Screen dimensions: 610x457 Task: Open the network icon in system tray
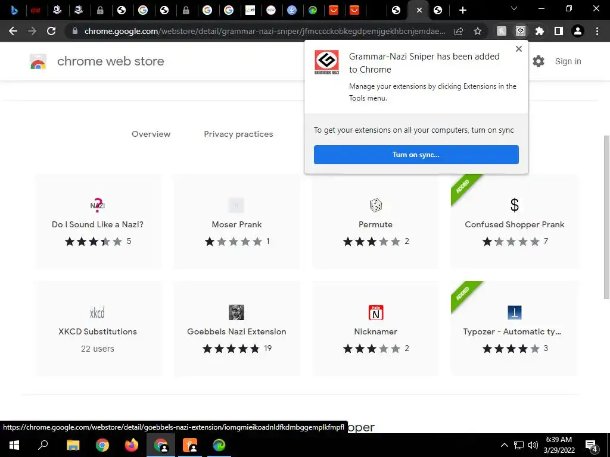click(519, 445)
